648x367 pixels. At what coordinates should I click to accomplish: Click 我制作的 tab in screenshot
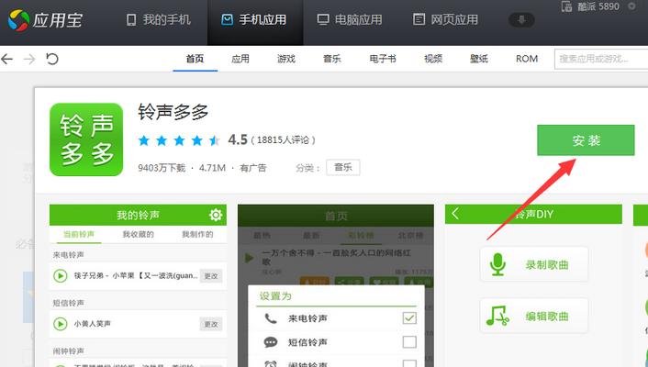pyautogui.click(x=197, y=234)
